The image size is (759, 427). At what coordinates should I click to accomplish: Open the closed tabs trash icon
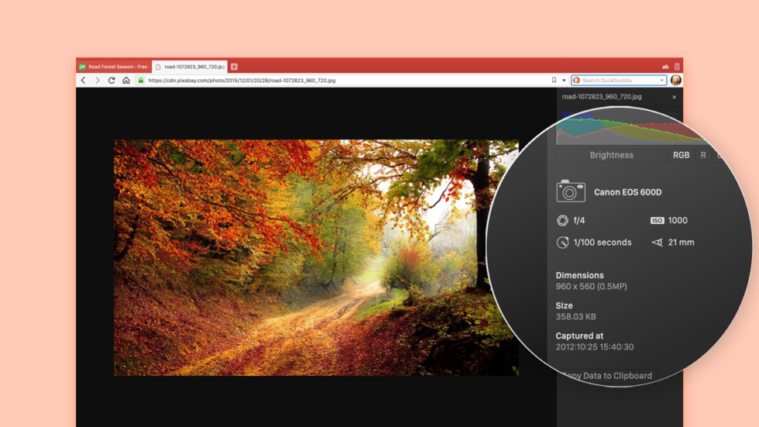(677, 67)
